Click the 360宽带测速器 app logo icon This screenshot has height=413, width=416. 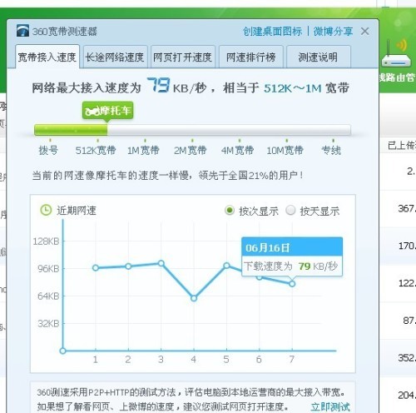tap(22, 31)
